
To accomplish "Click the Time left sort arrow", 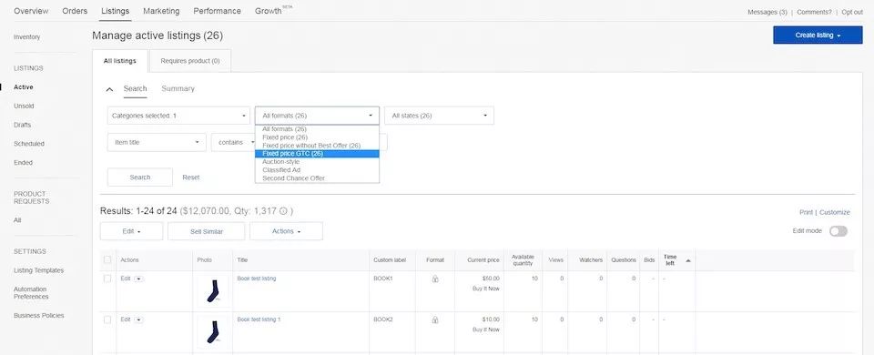I will (x=688, y=260).
